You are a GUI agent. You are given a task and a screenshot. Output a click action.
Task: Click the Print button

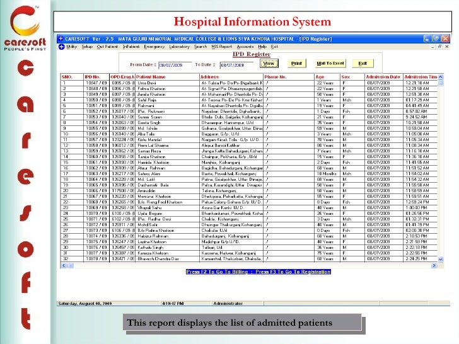point(296,64)
